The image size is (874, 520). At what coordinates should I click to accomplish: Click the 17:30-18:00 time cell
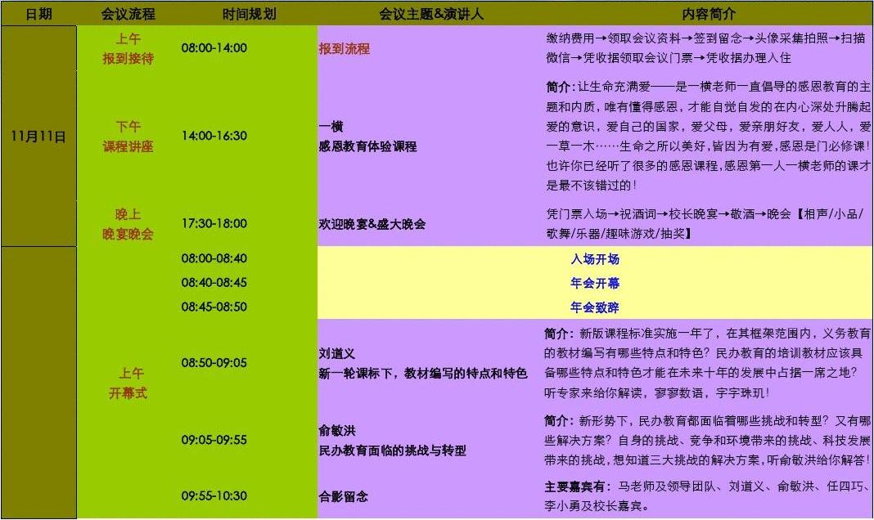coord(214,223)
